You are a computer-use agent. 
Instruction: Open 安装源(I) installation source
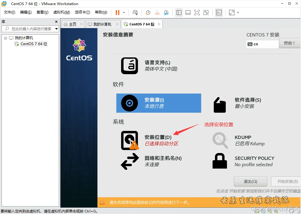[159, 103]
